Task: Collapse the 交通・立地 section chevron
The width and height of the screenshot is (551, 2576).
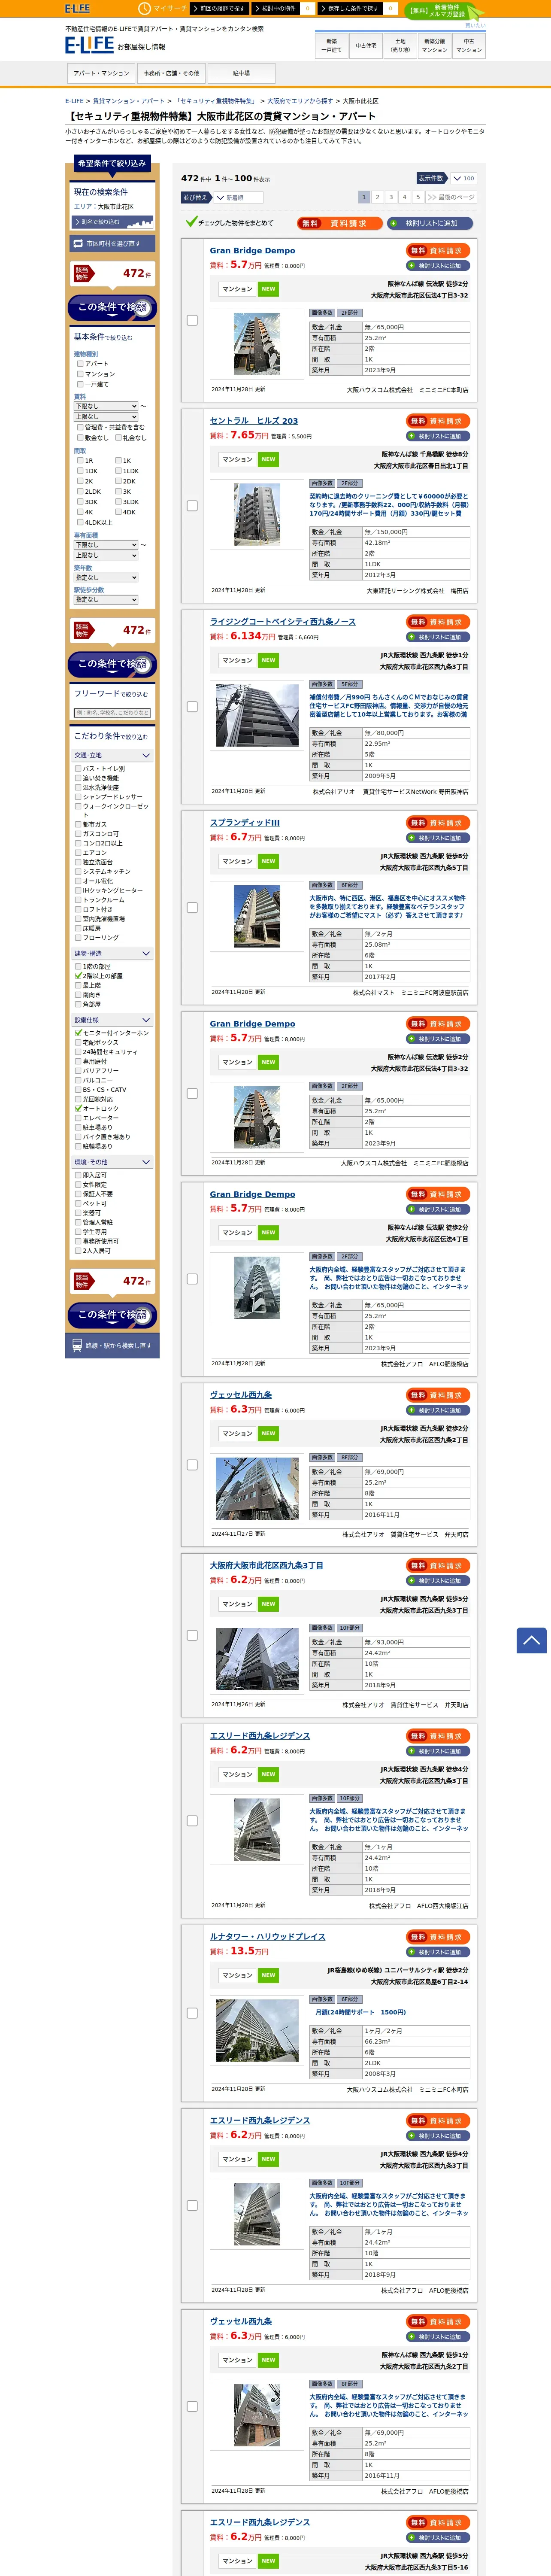Action: click(x=146, y=755)
